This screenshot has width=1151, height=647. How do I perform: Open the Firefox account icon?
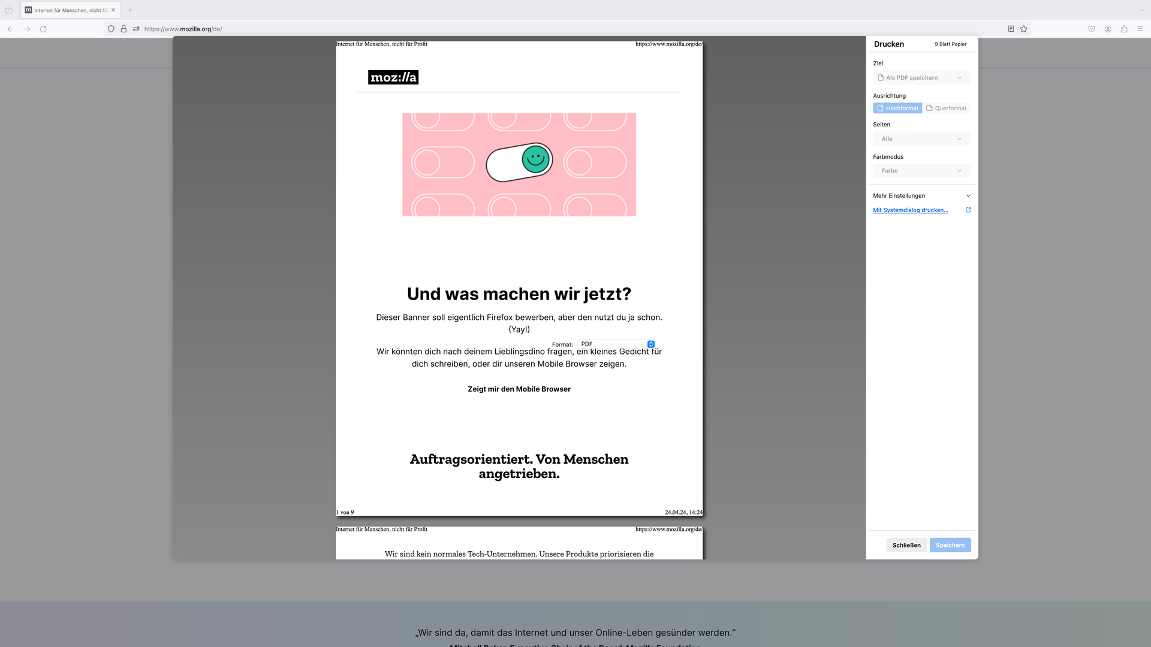(1108, 29)
